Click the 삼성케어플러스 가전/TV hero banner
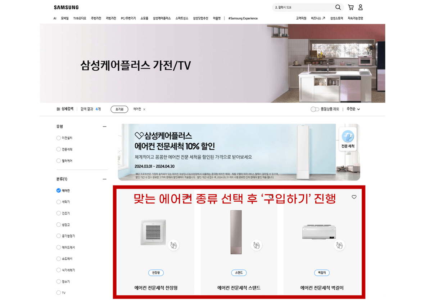 [212, 63]
